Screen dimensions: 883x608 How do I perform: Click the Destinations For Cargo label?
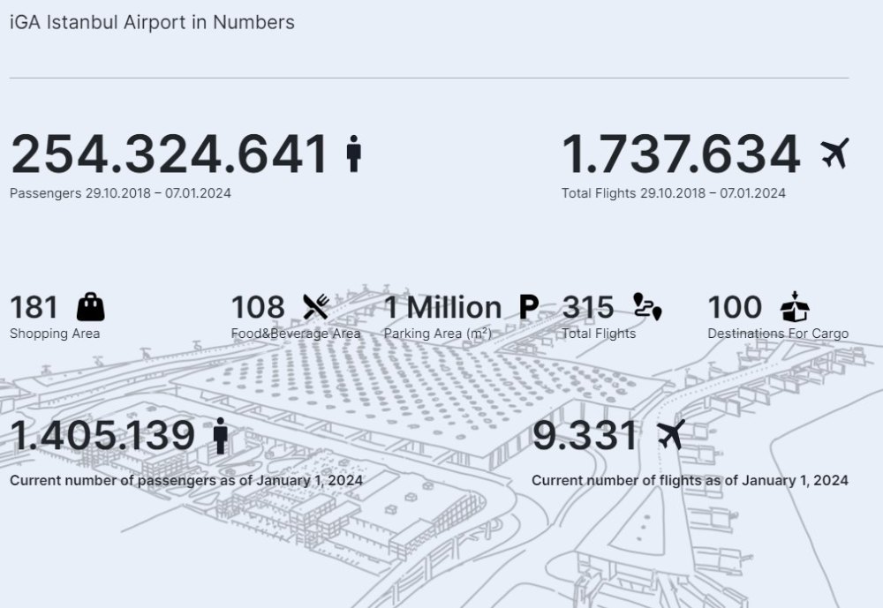(778, 334)
